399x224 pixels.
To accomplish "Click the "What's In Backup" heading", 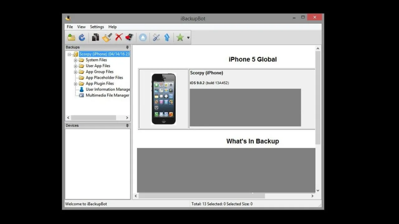I will (253, 141).
